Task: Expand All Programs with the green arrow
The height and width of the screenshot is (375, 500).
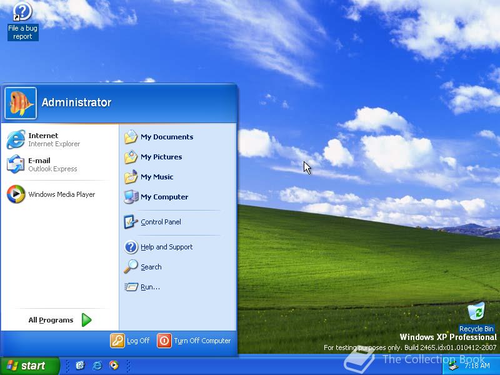Action: [x=86, y=320]
